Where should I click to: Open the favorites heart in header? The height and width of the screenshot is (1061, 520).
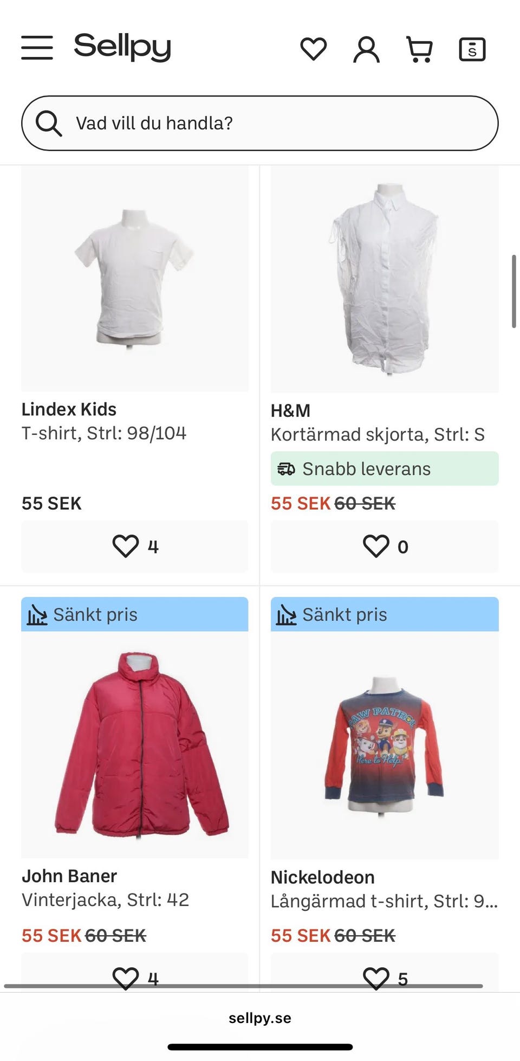(314, 49)
